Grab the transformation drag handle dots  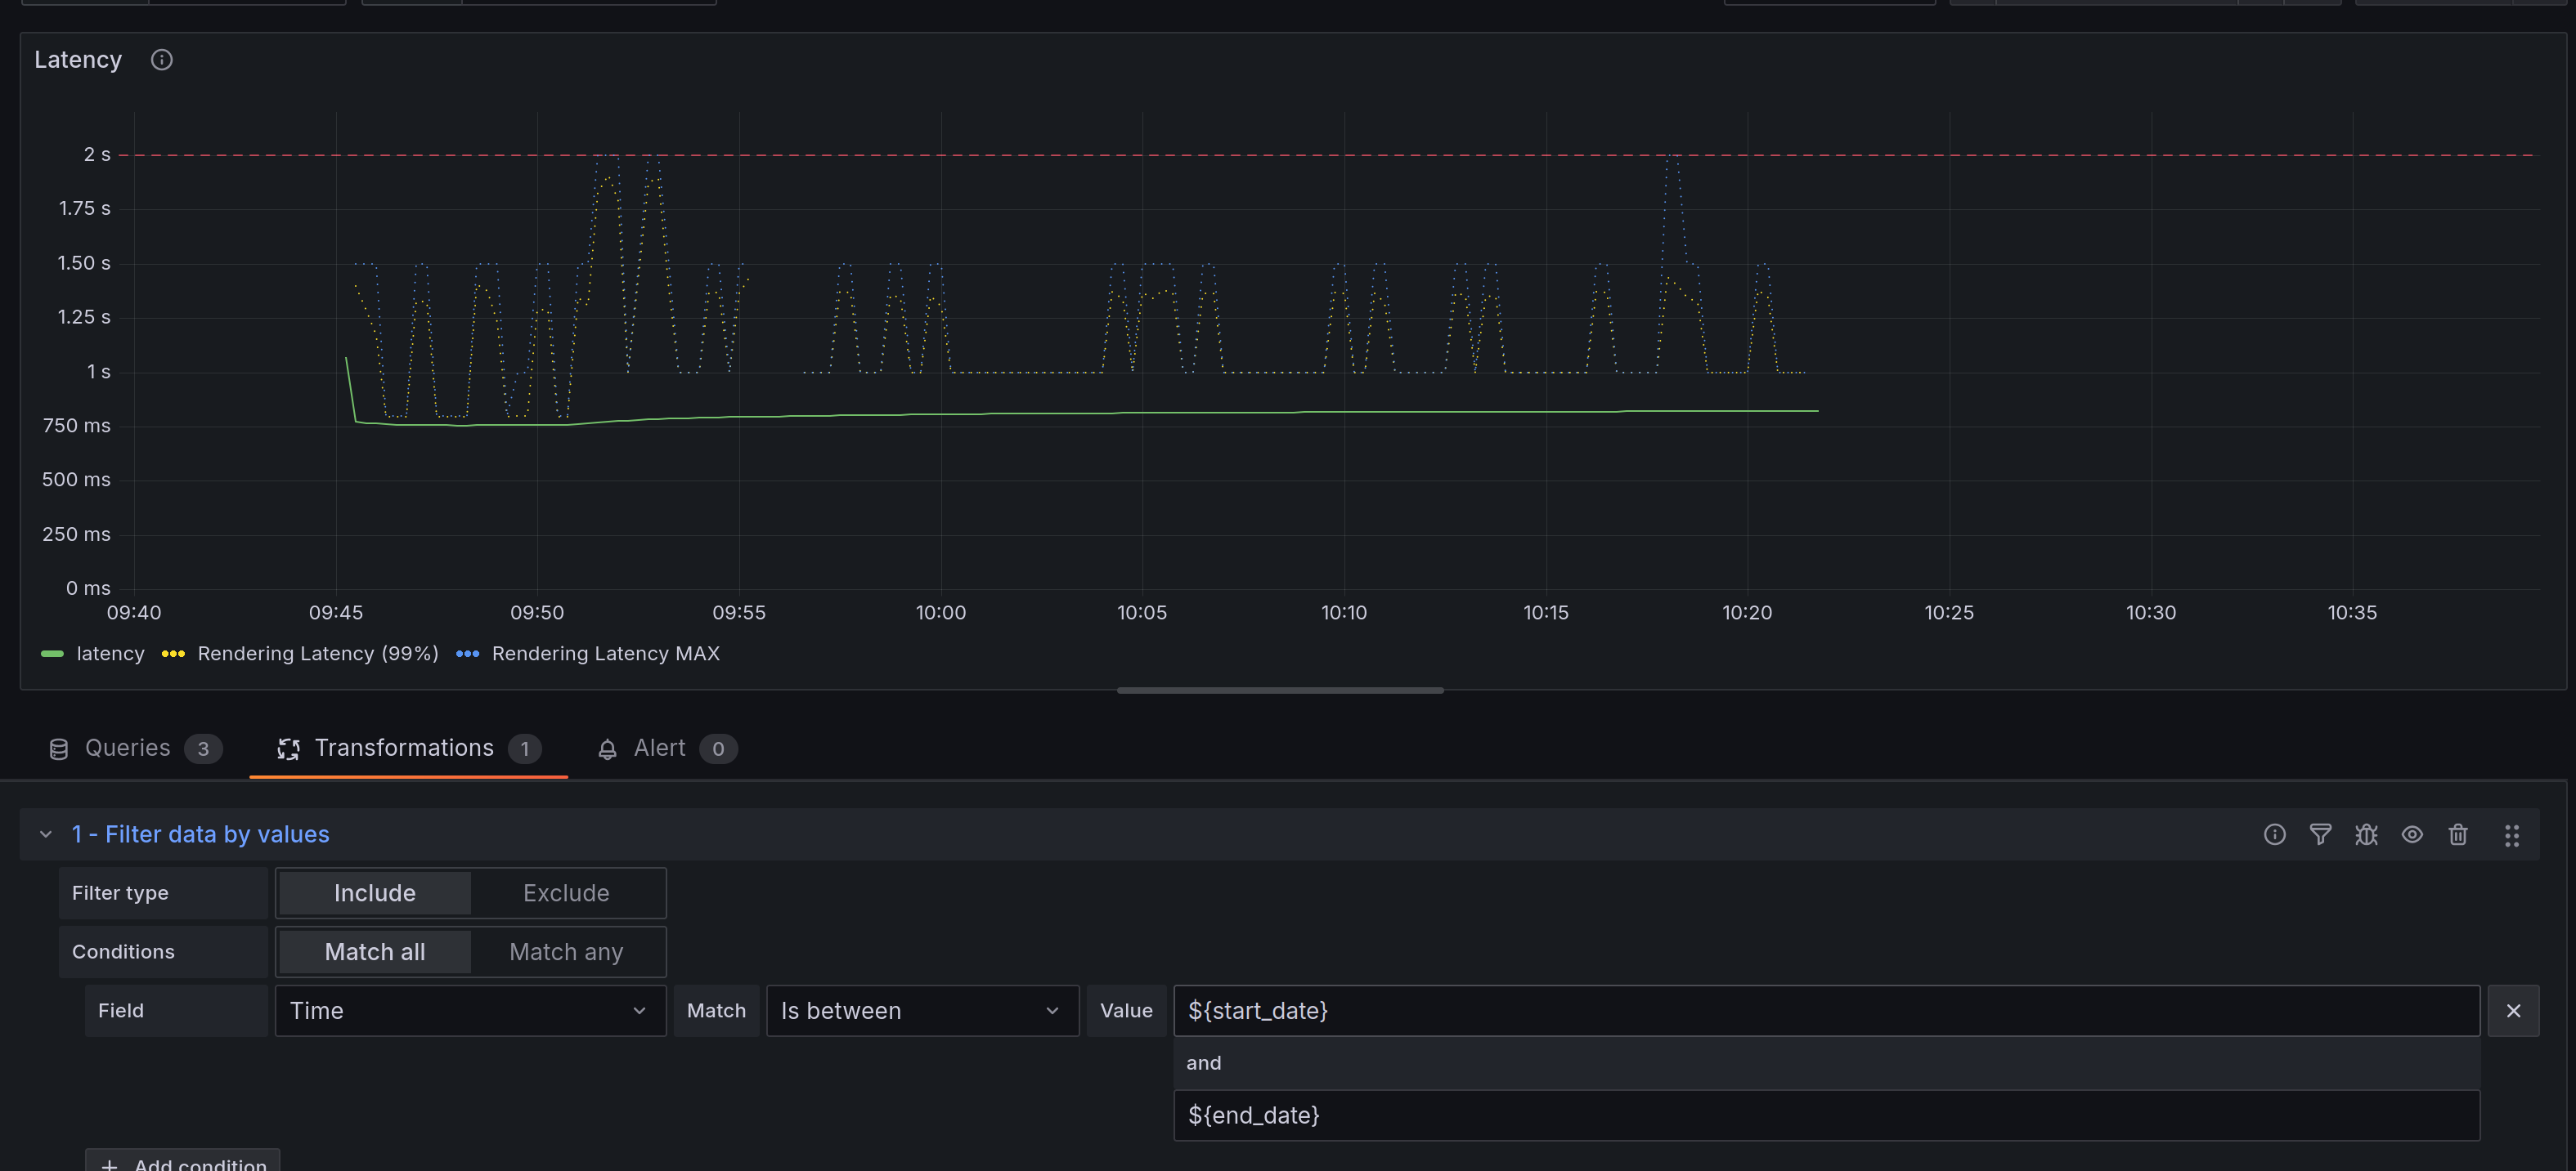click(2511, 835)
